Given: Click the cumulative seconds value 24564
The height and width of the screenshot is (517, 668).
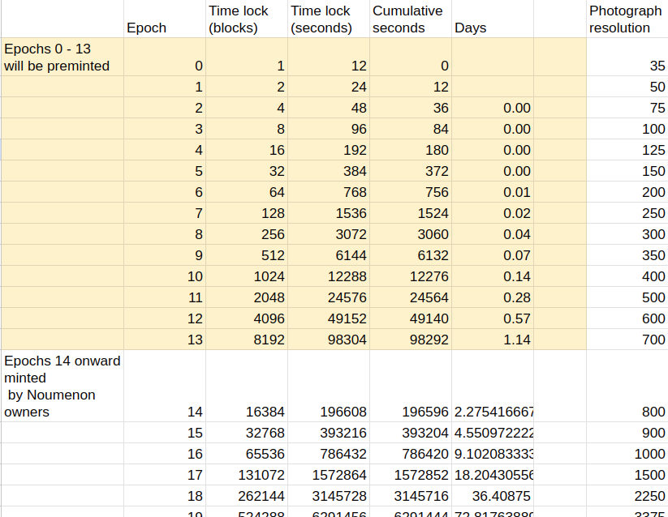Looking at the screenshot, I should coord(410,297).
